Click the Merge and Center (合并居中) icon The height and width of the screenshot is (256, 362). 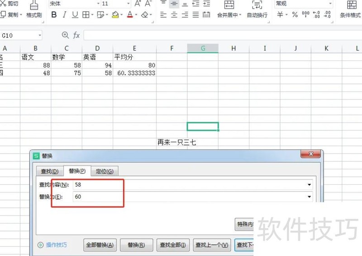(229, 5)
